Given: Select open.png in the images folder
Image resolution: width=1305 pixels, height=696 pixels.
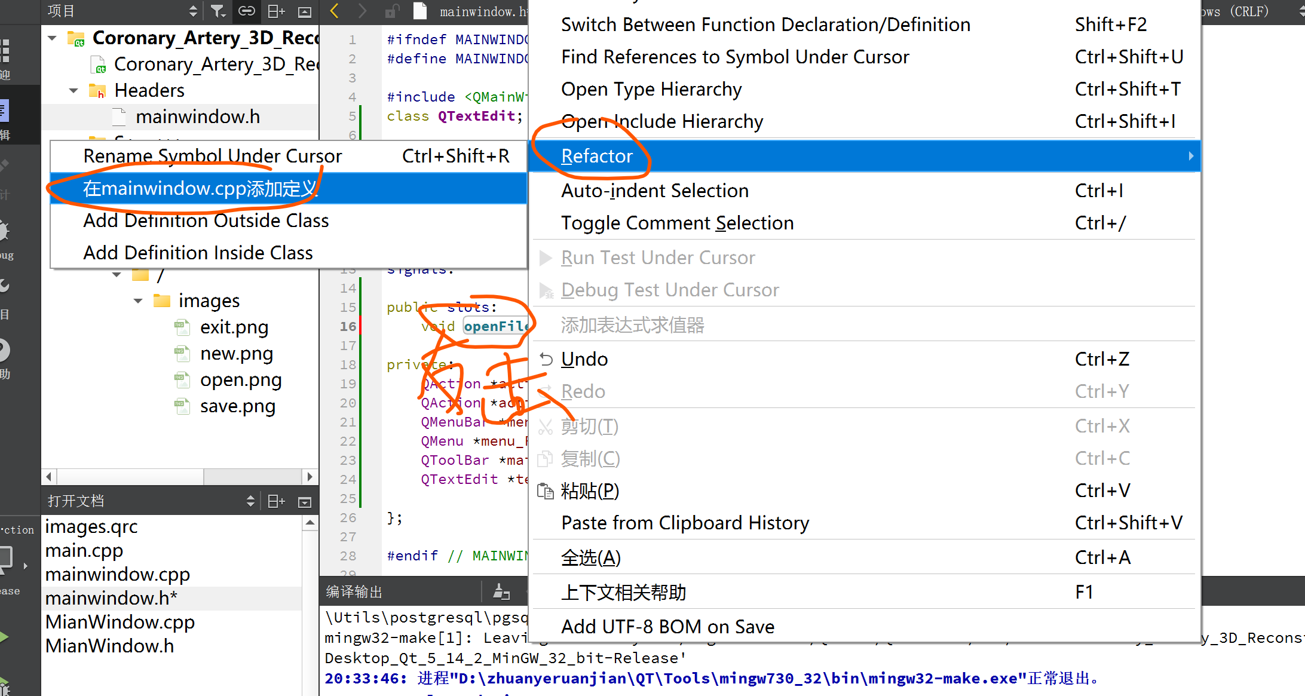Looking at the screenshot, I should [x=241, y=380].
